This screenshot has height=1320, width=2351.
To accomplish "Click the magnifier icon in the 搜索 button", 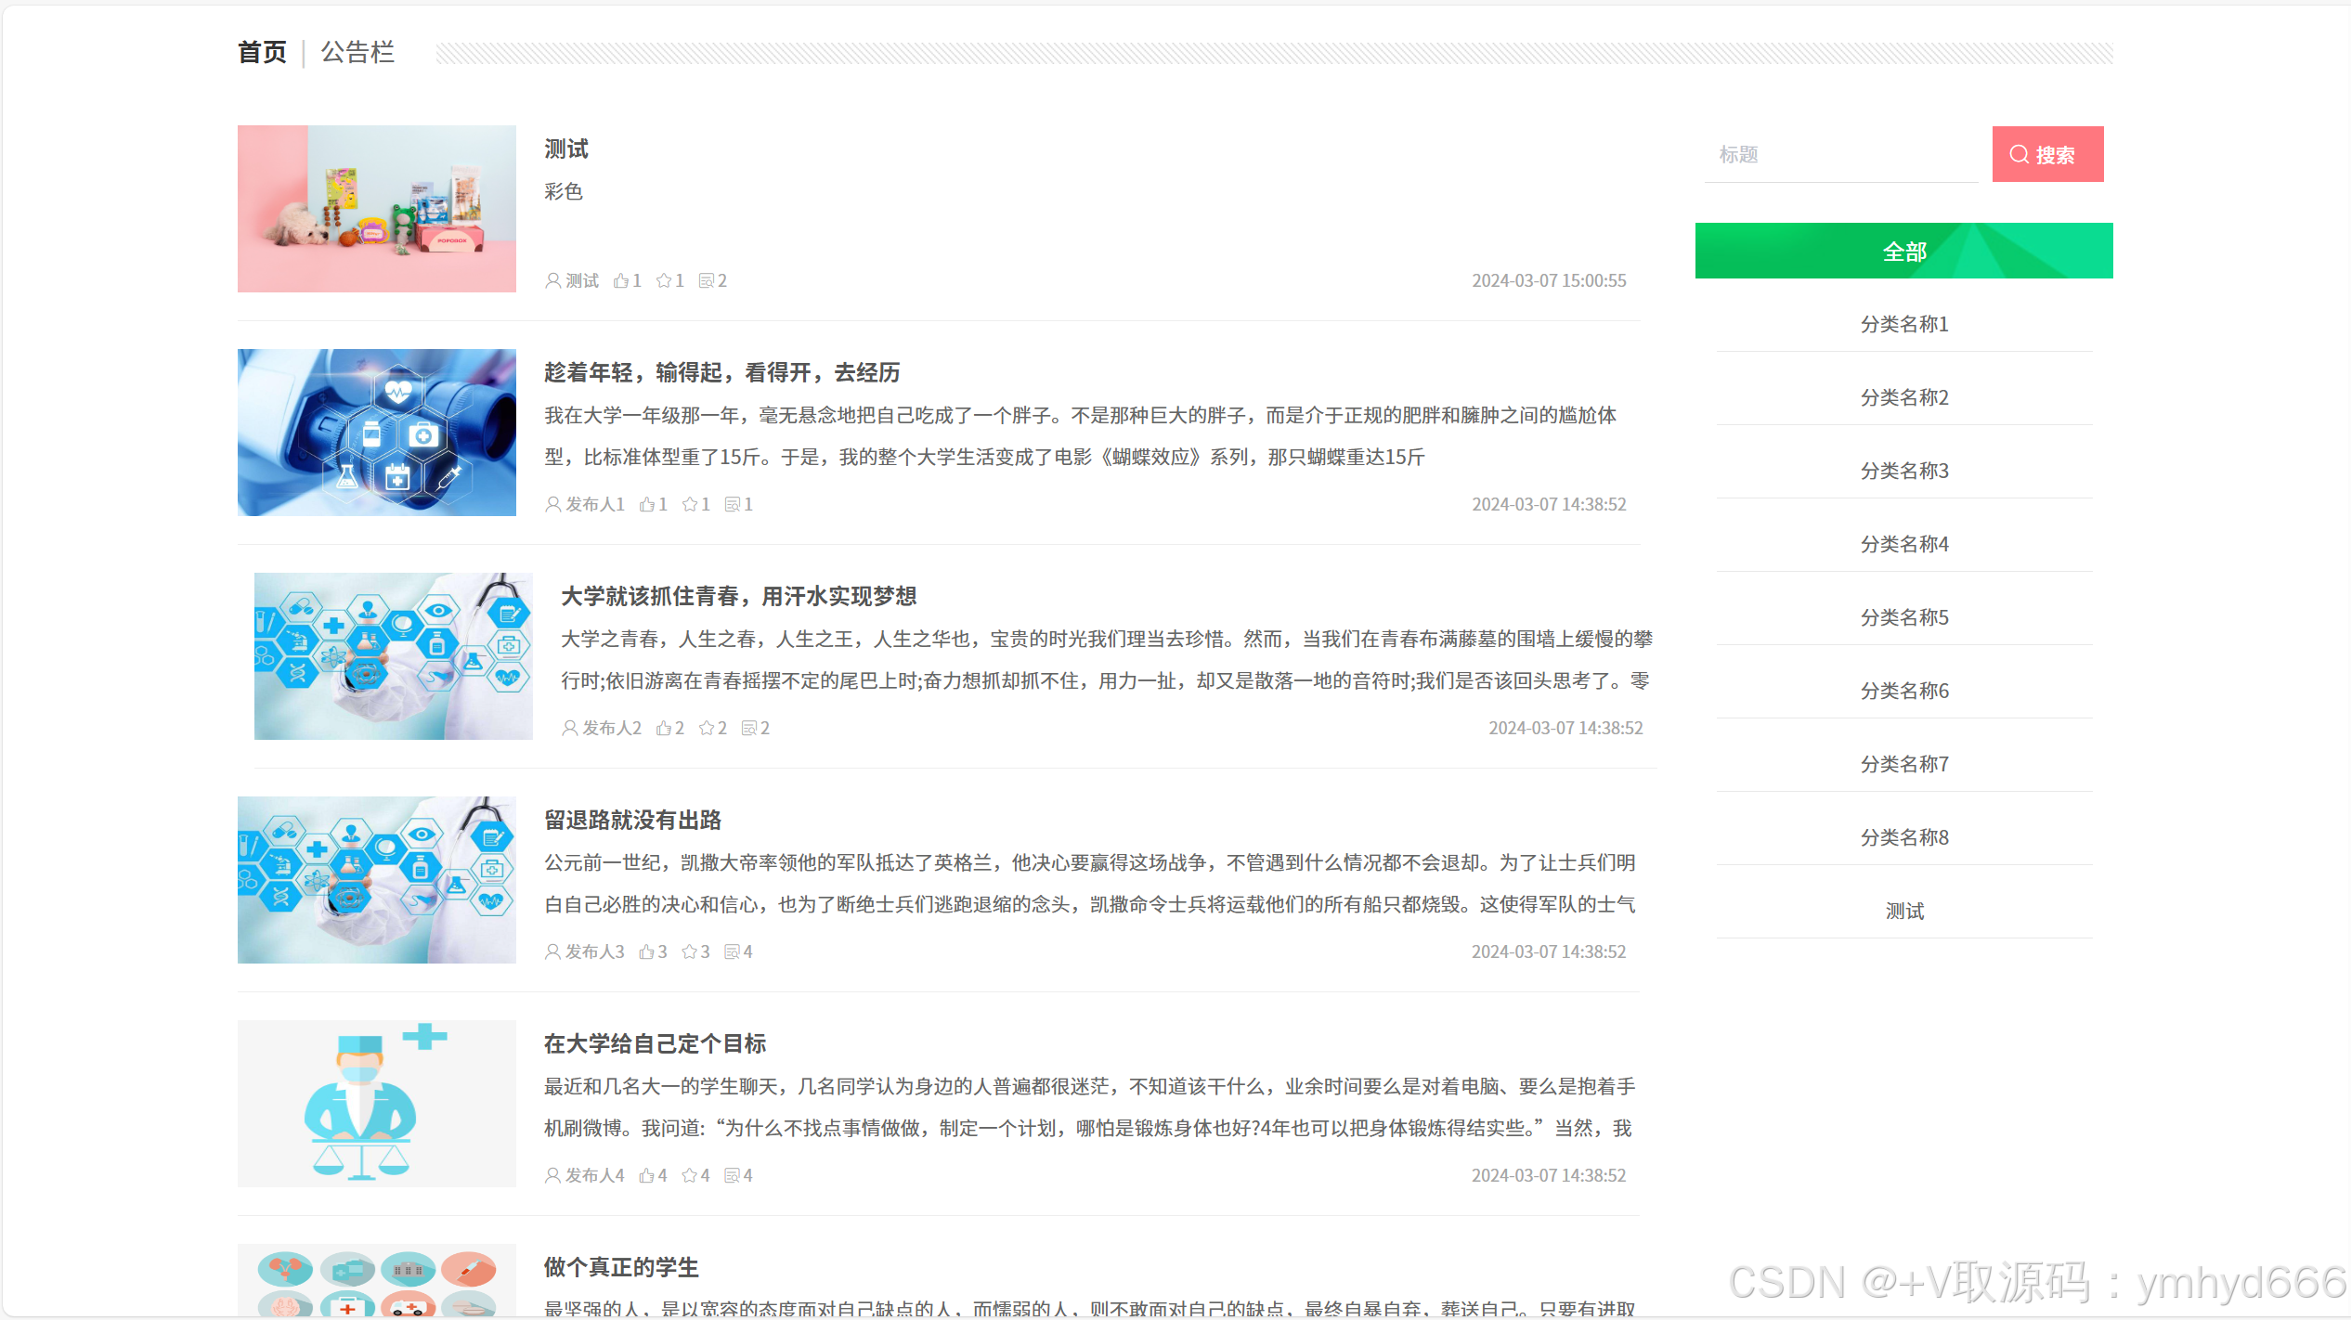I will (2019, 154).
